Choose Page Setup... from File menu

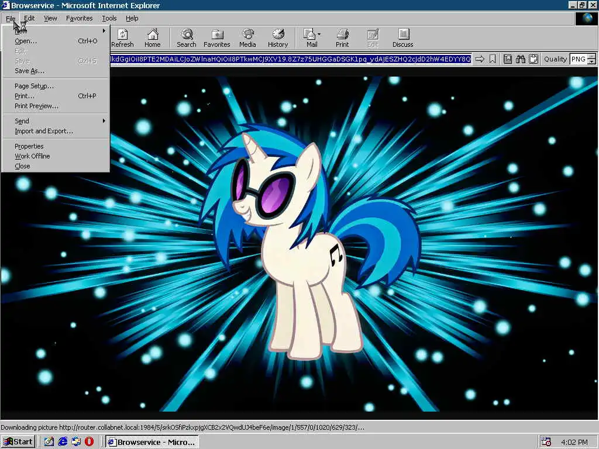coord(56,86)
